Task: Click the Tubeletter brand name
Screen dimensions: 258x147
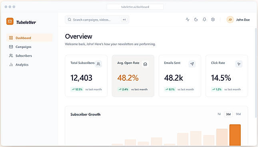Action: pyautogui.click(x=26, y=22)
